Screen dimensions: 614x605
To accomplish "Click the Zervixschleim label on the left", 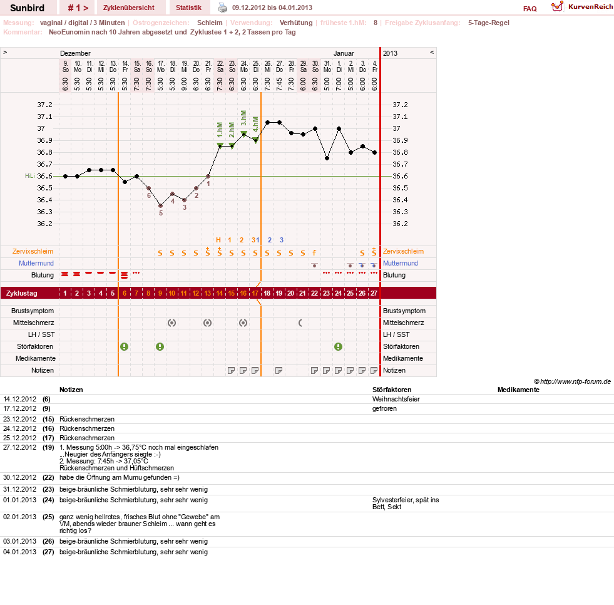I will 33,251.
